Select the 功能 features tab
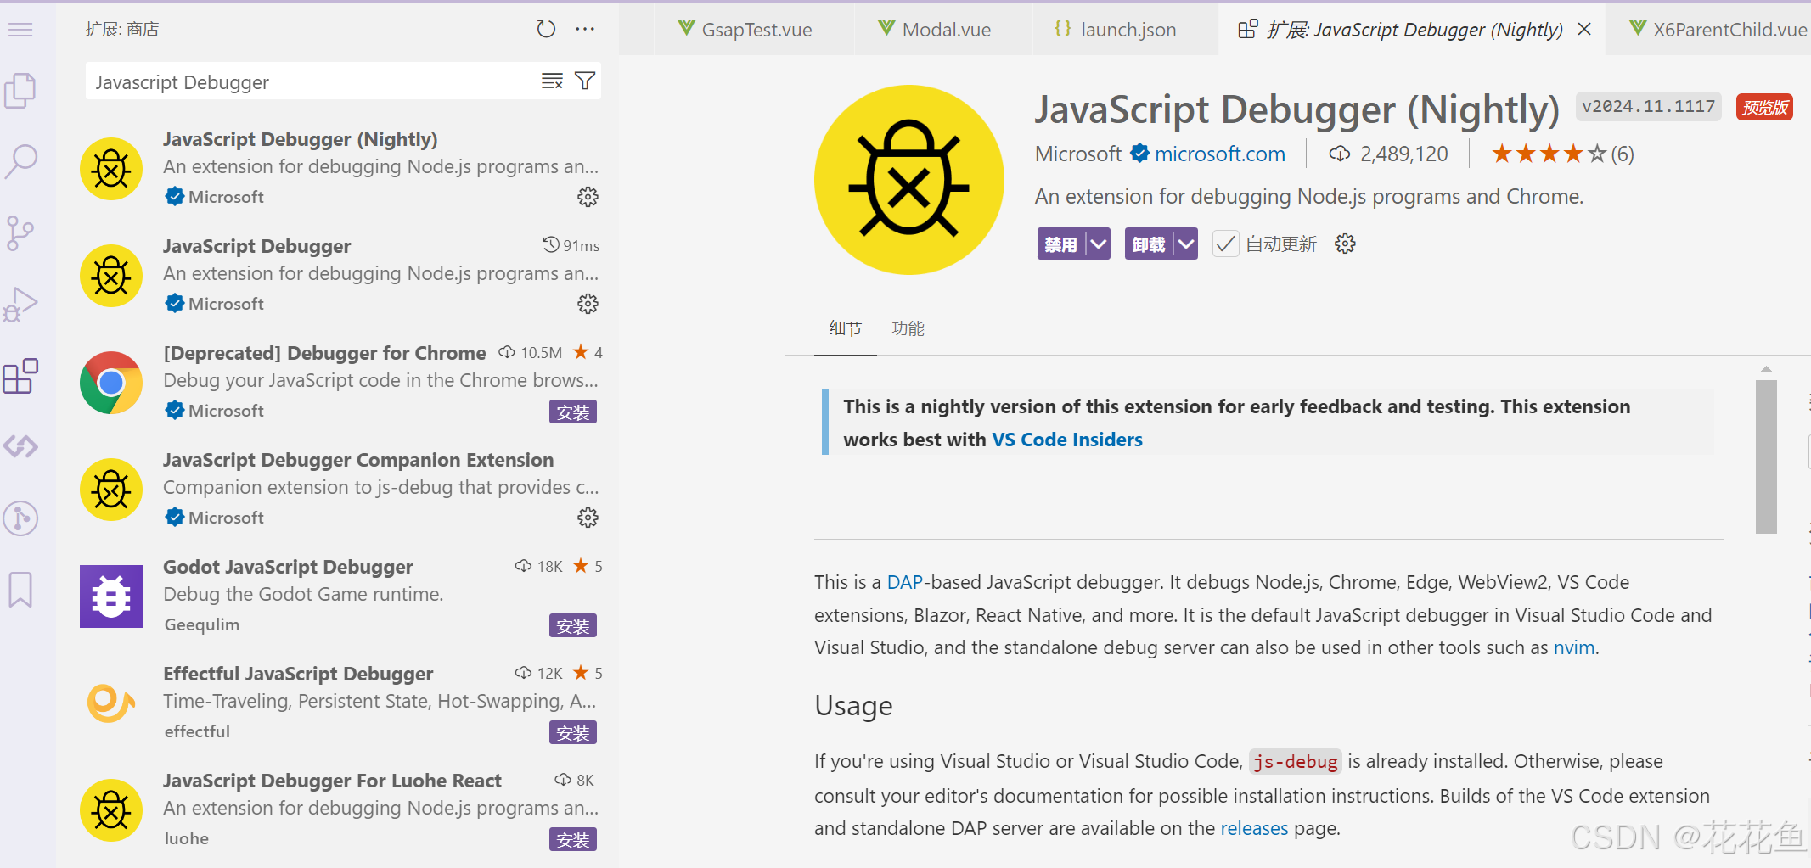This screenshot has height=868, width=1811. 908,329
